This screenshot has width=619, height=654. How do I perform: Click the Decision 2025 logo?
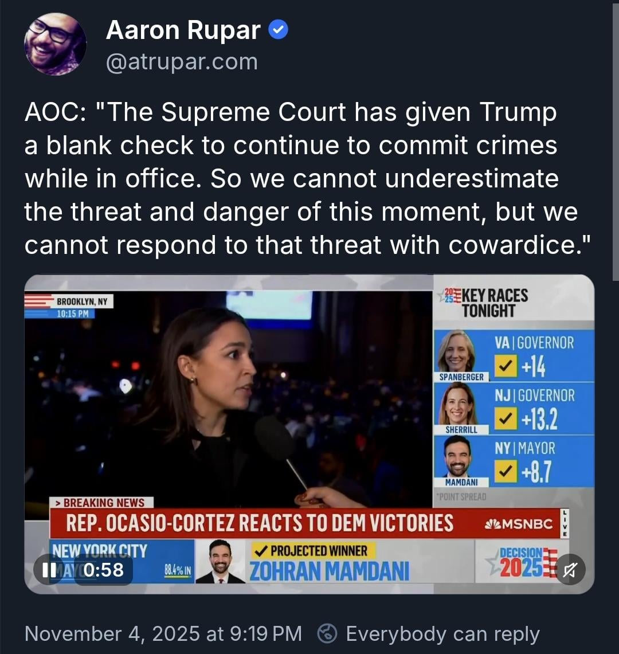coord(522,563)
